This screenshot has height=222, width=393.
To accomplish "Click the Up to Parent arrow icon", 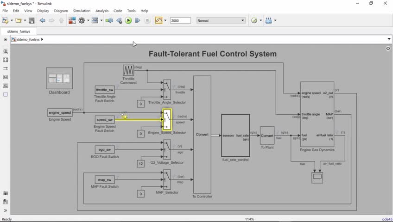I will pyautogui.click(x=61, y=20).
